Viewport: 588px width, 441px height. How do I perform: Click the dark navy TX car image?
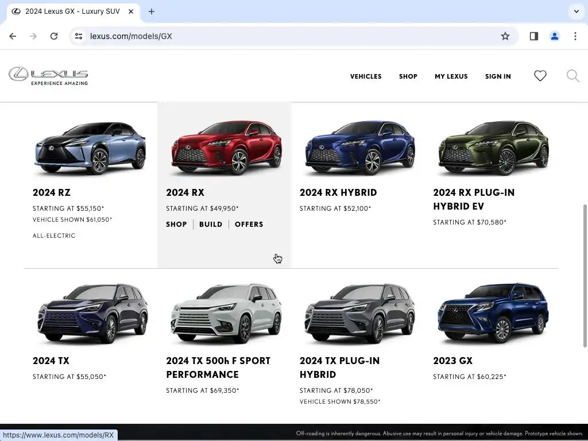(x=92, y=314)
